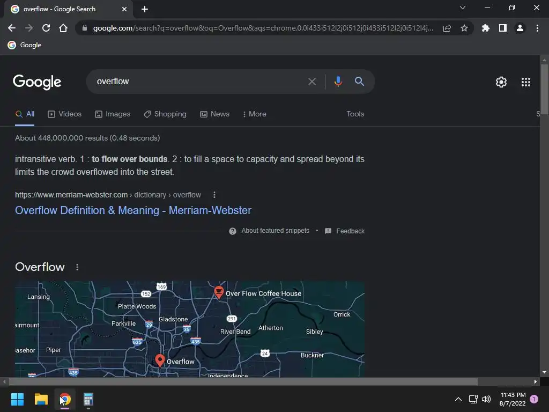Open the tab search dropdown arrow

coord(463,8)
